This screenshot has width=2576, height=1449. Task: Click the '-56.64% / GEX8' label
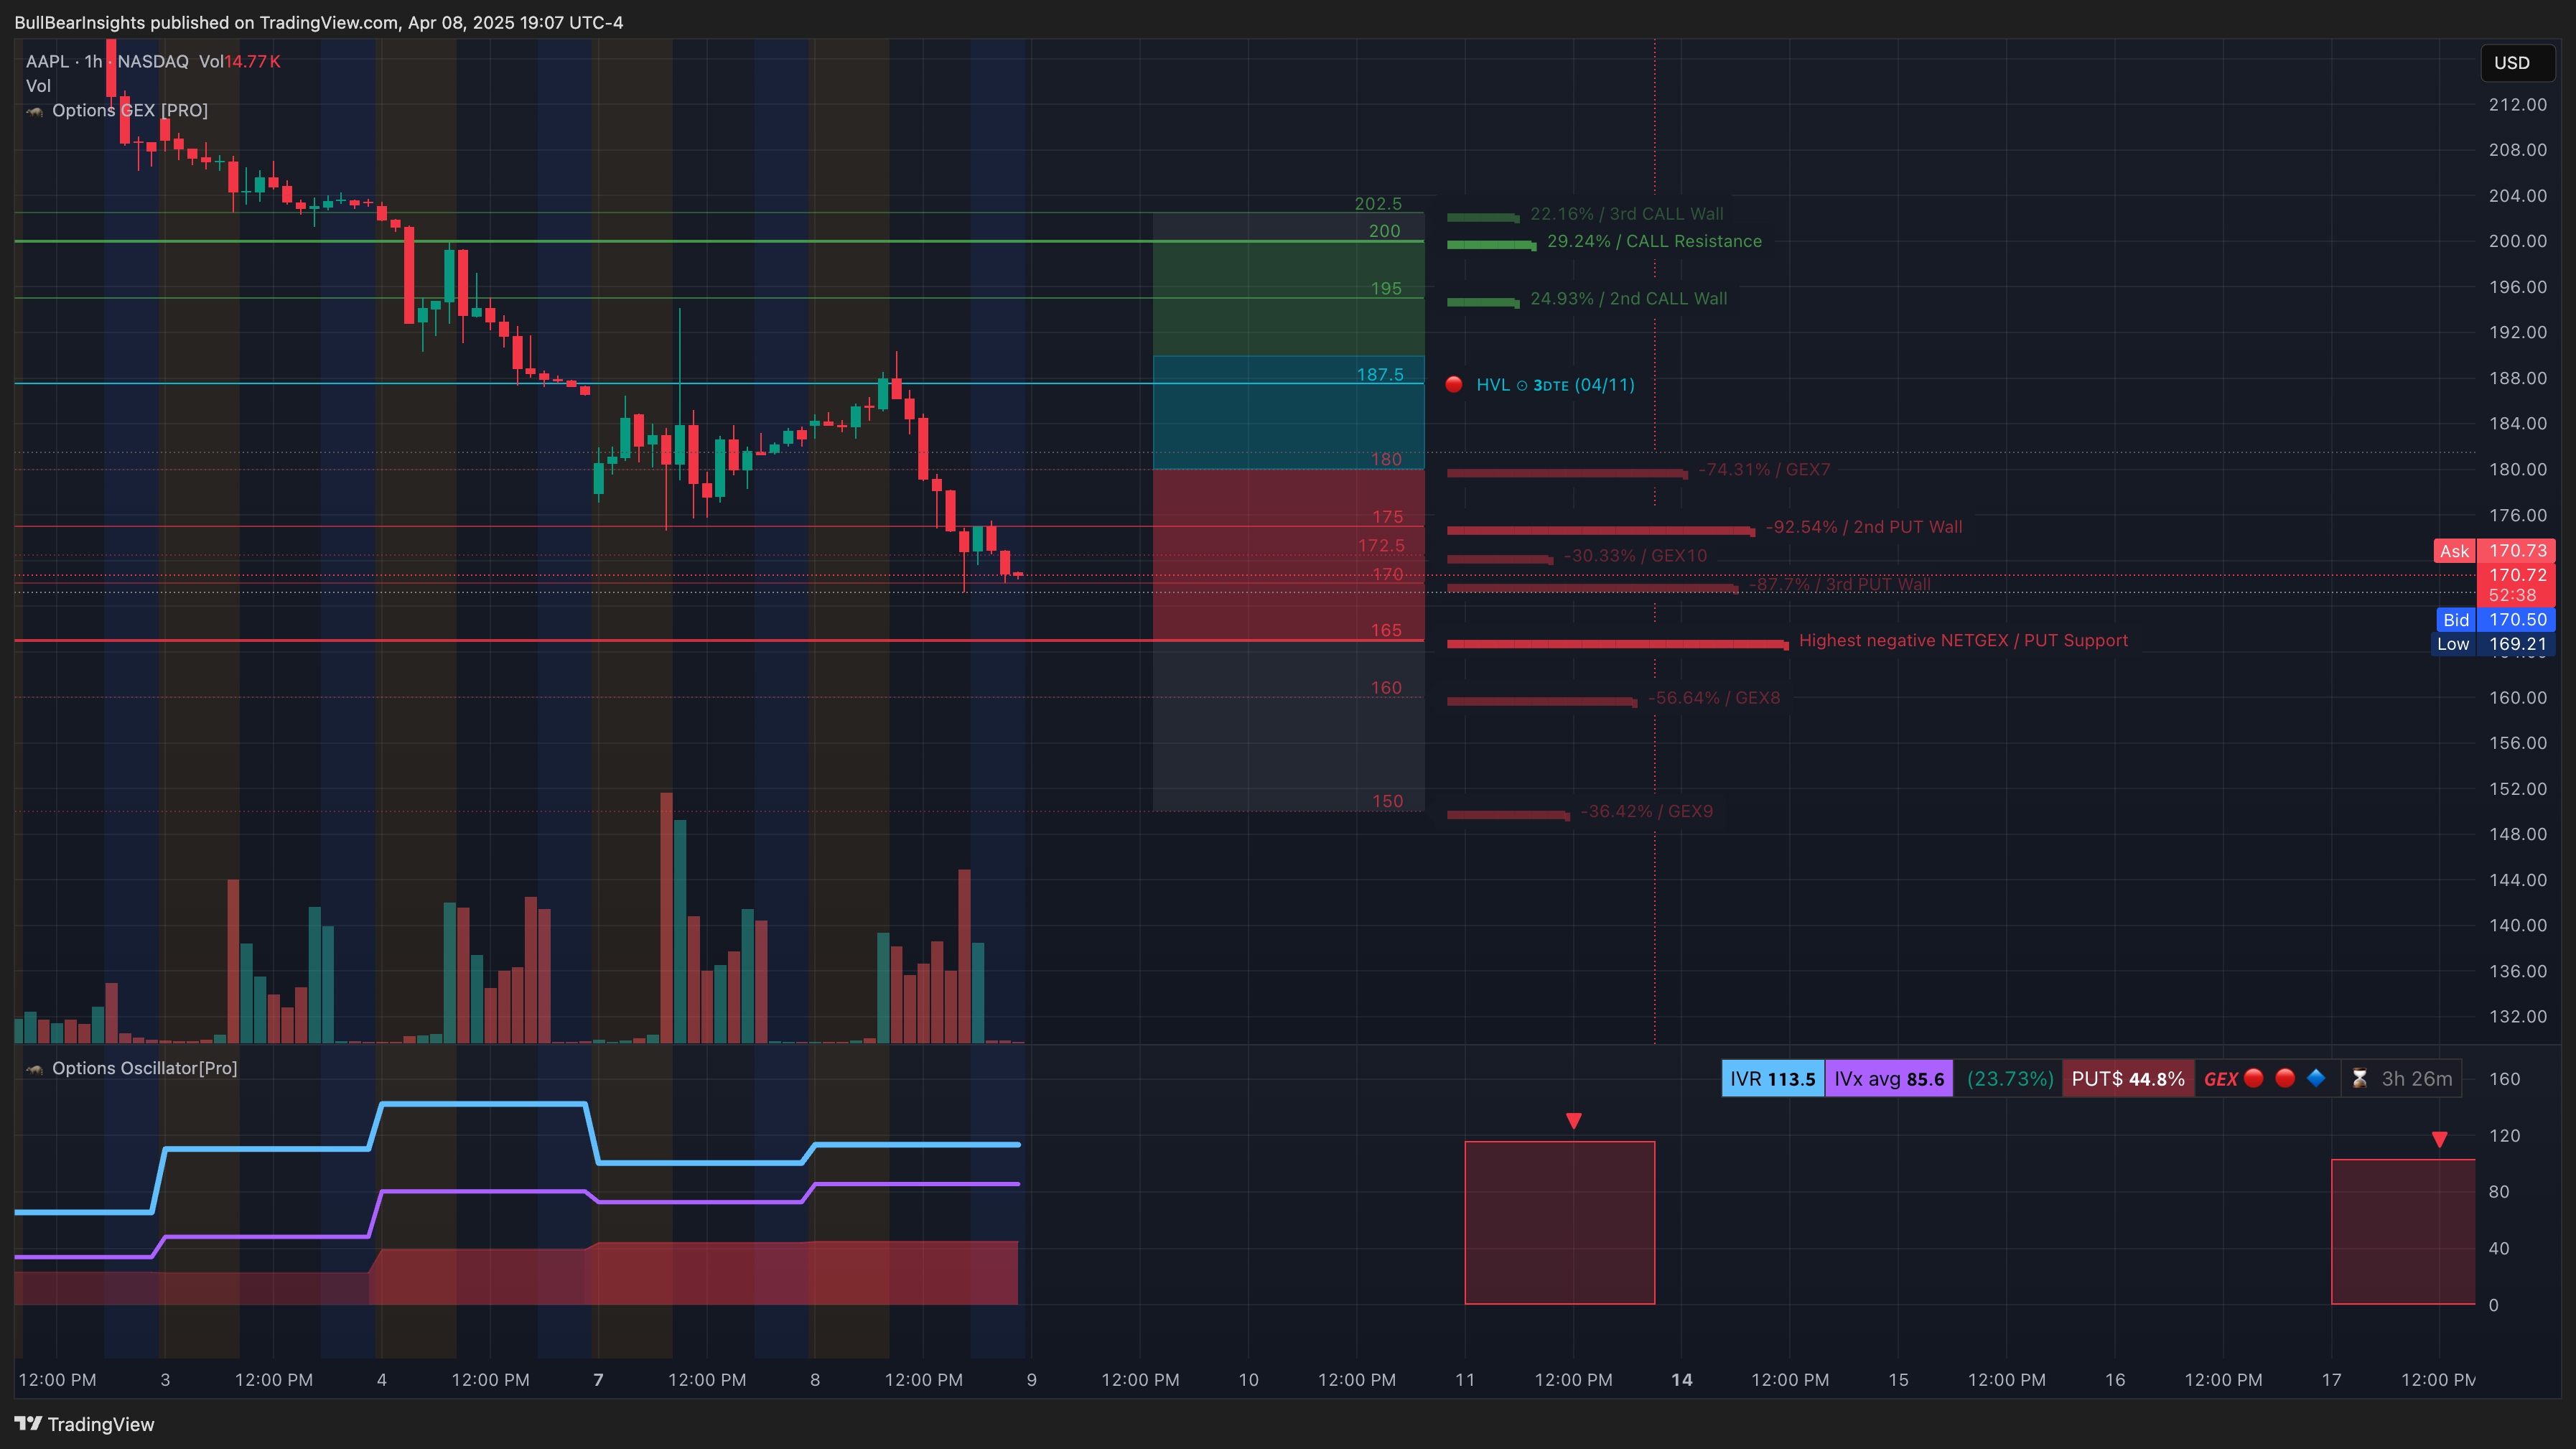pyautogui.click(x=1714, y=698)
